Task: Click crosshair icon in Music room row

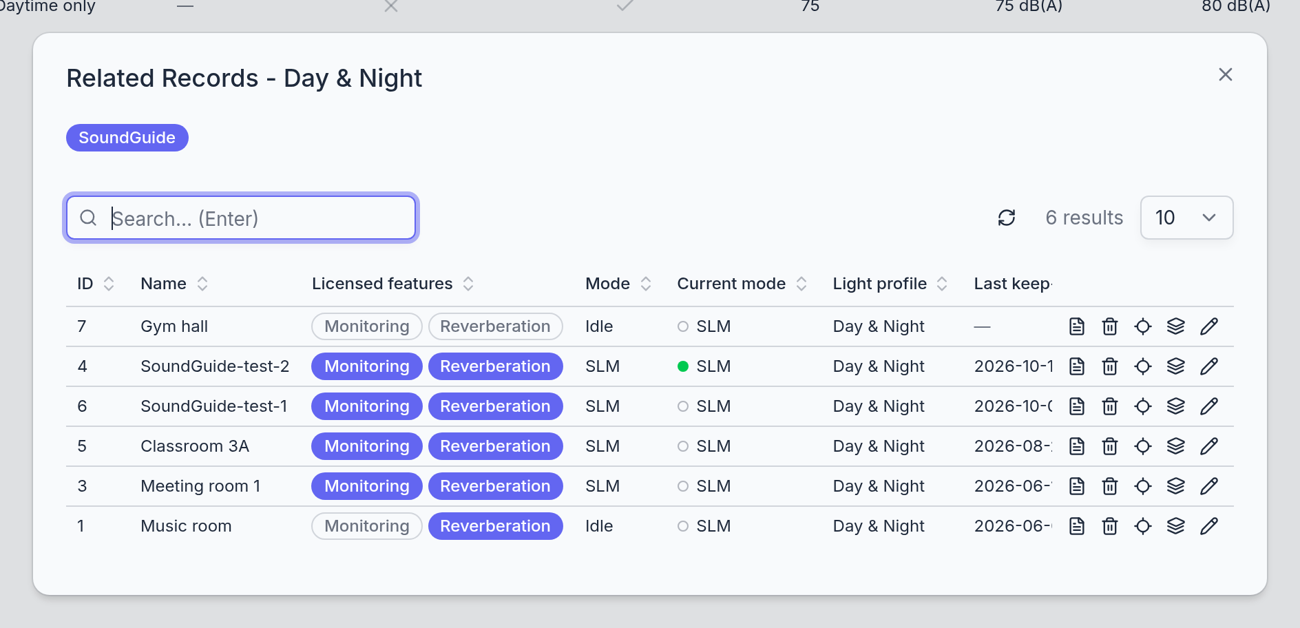Action: [1143, 526]
